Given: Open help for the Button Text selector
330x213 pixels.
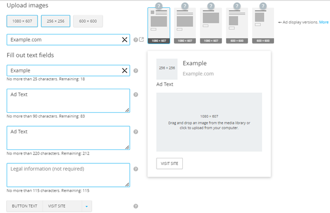Looking at the screenshot, I should (136, 206).
